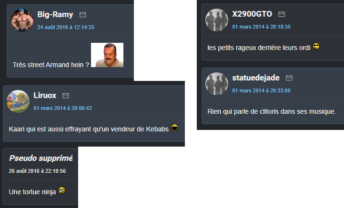Click the laughing smiley in Liruox's post
344x208 pixels.
[175, 128]
